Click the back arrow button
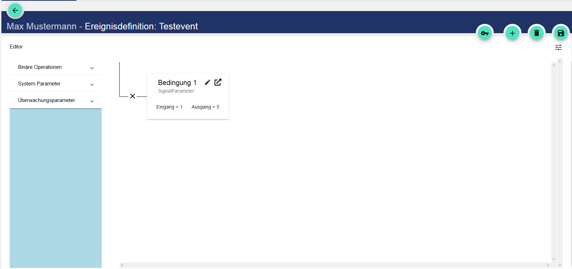The height and width of the screenshot is (269, 572). pos(15,10)
